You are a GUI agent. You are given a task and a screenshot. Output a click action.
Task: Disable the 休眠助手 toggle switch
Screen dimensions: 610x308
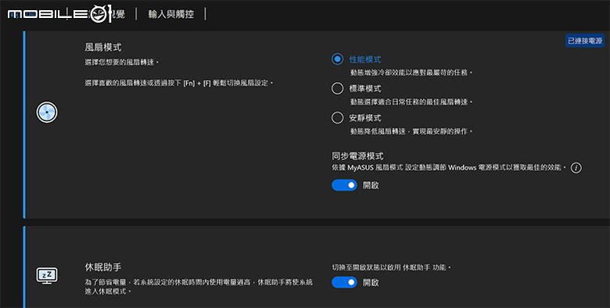(x=344, y=282)
